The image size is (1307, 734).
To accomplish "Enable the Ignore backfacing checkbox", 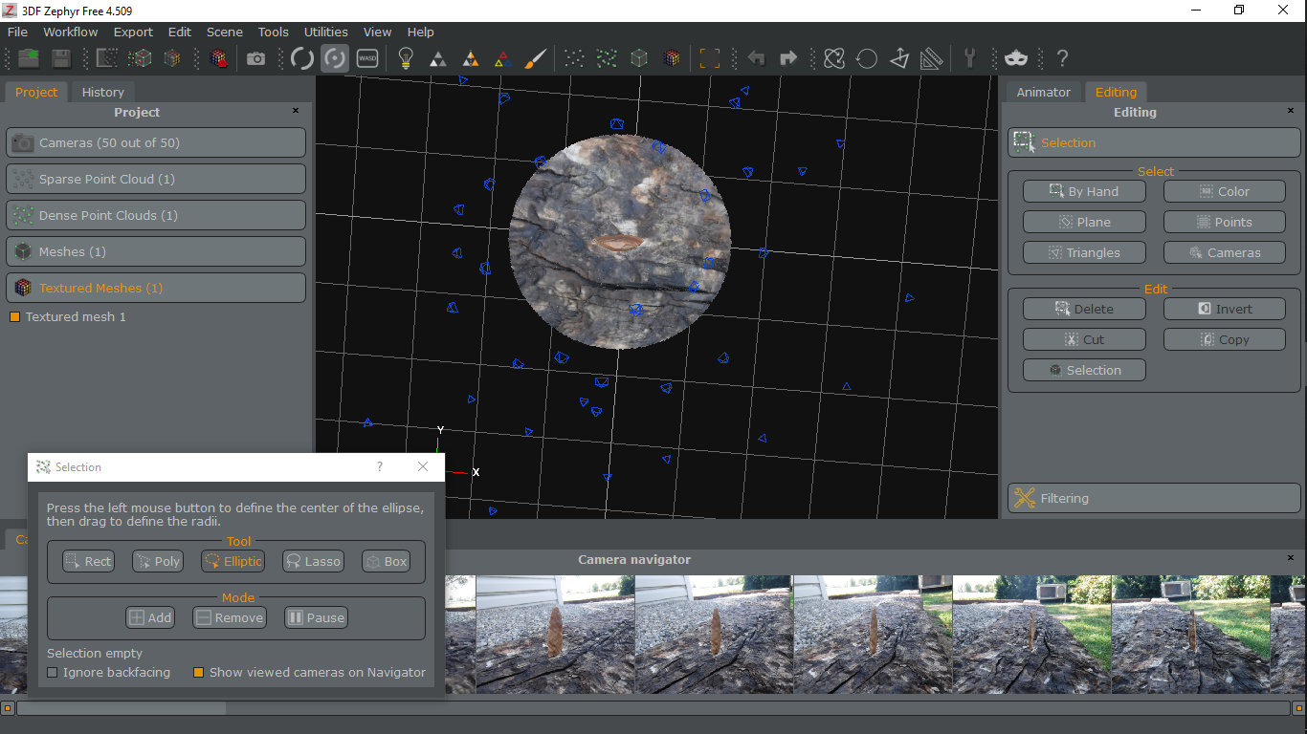I will click(53, 673).
